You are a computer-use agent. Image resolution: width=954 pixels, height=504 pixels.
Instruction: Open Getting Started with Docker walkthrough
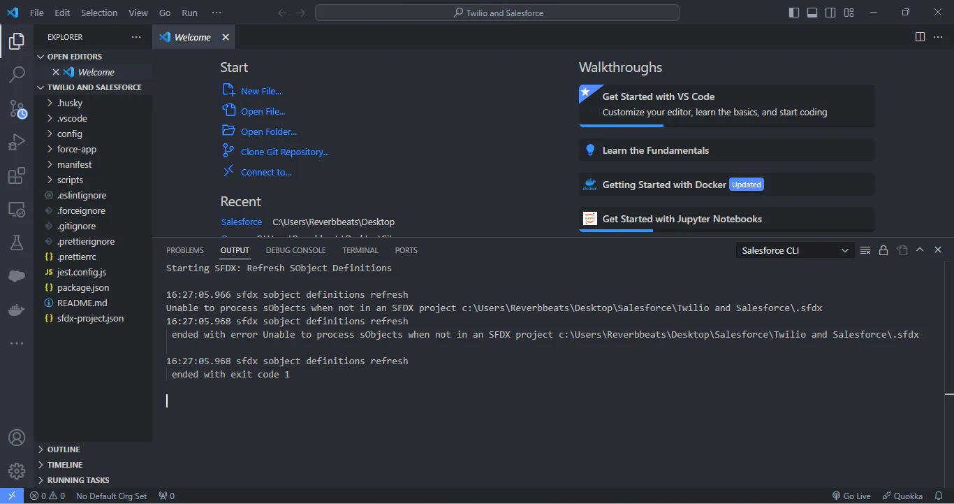[727, 185]
